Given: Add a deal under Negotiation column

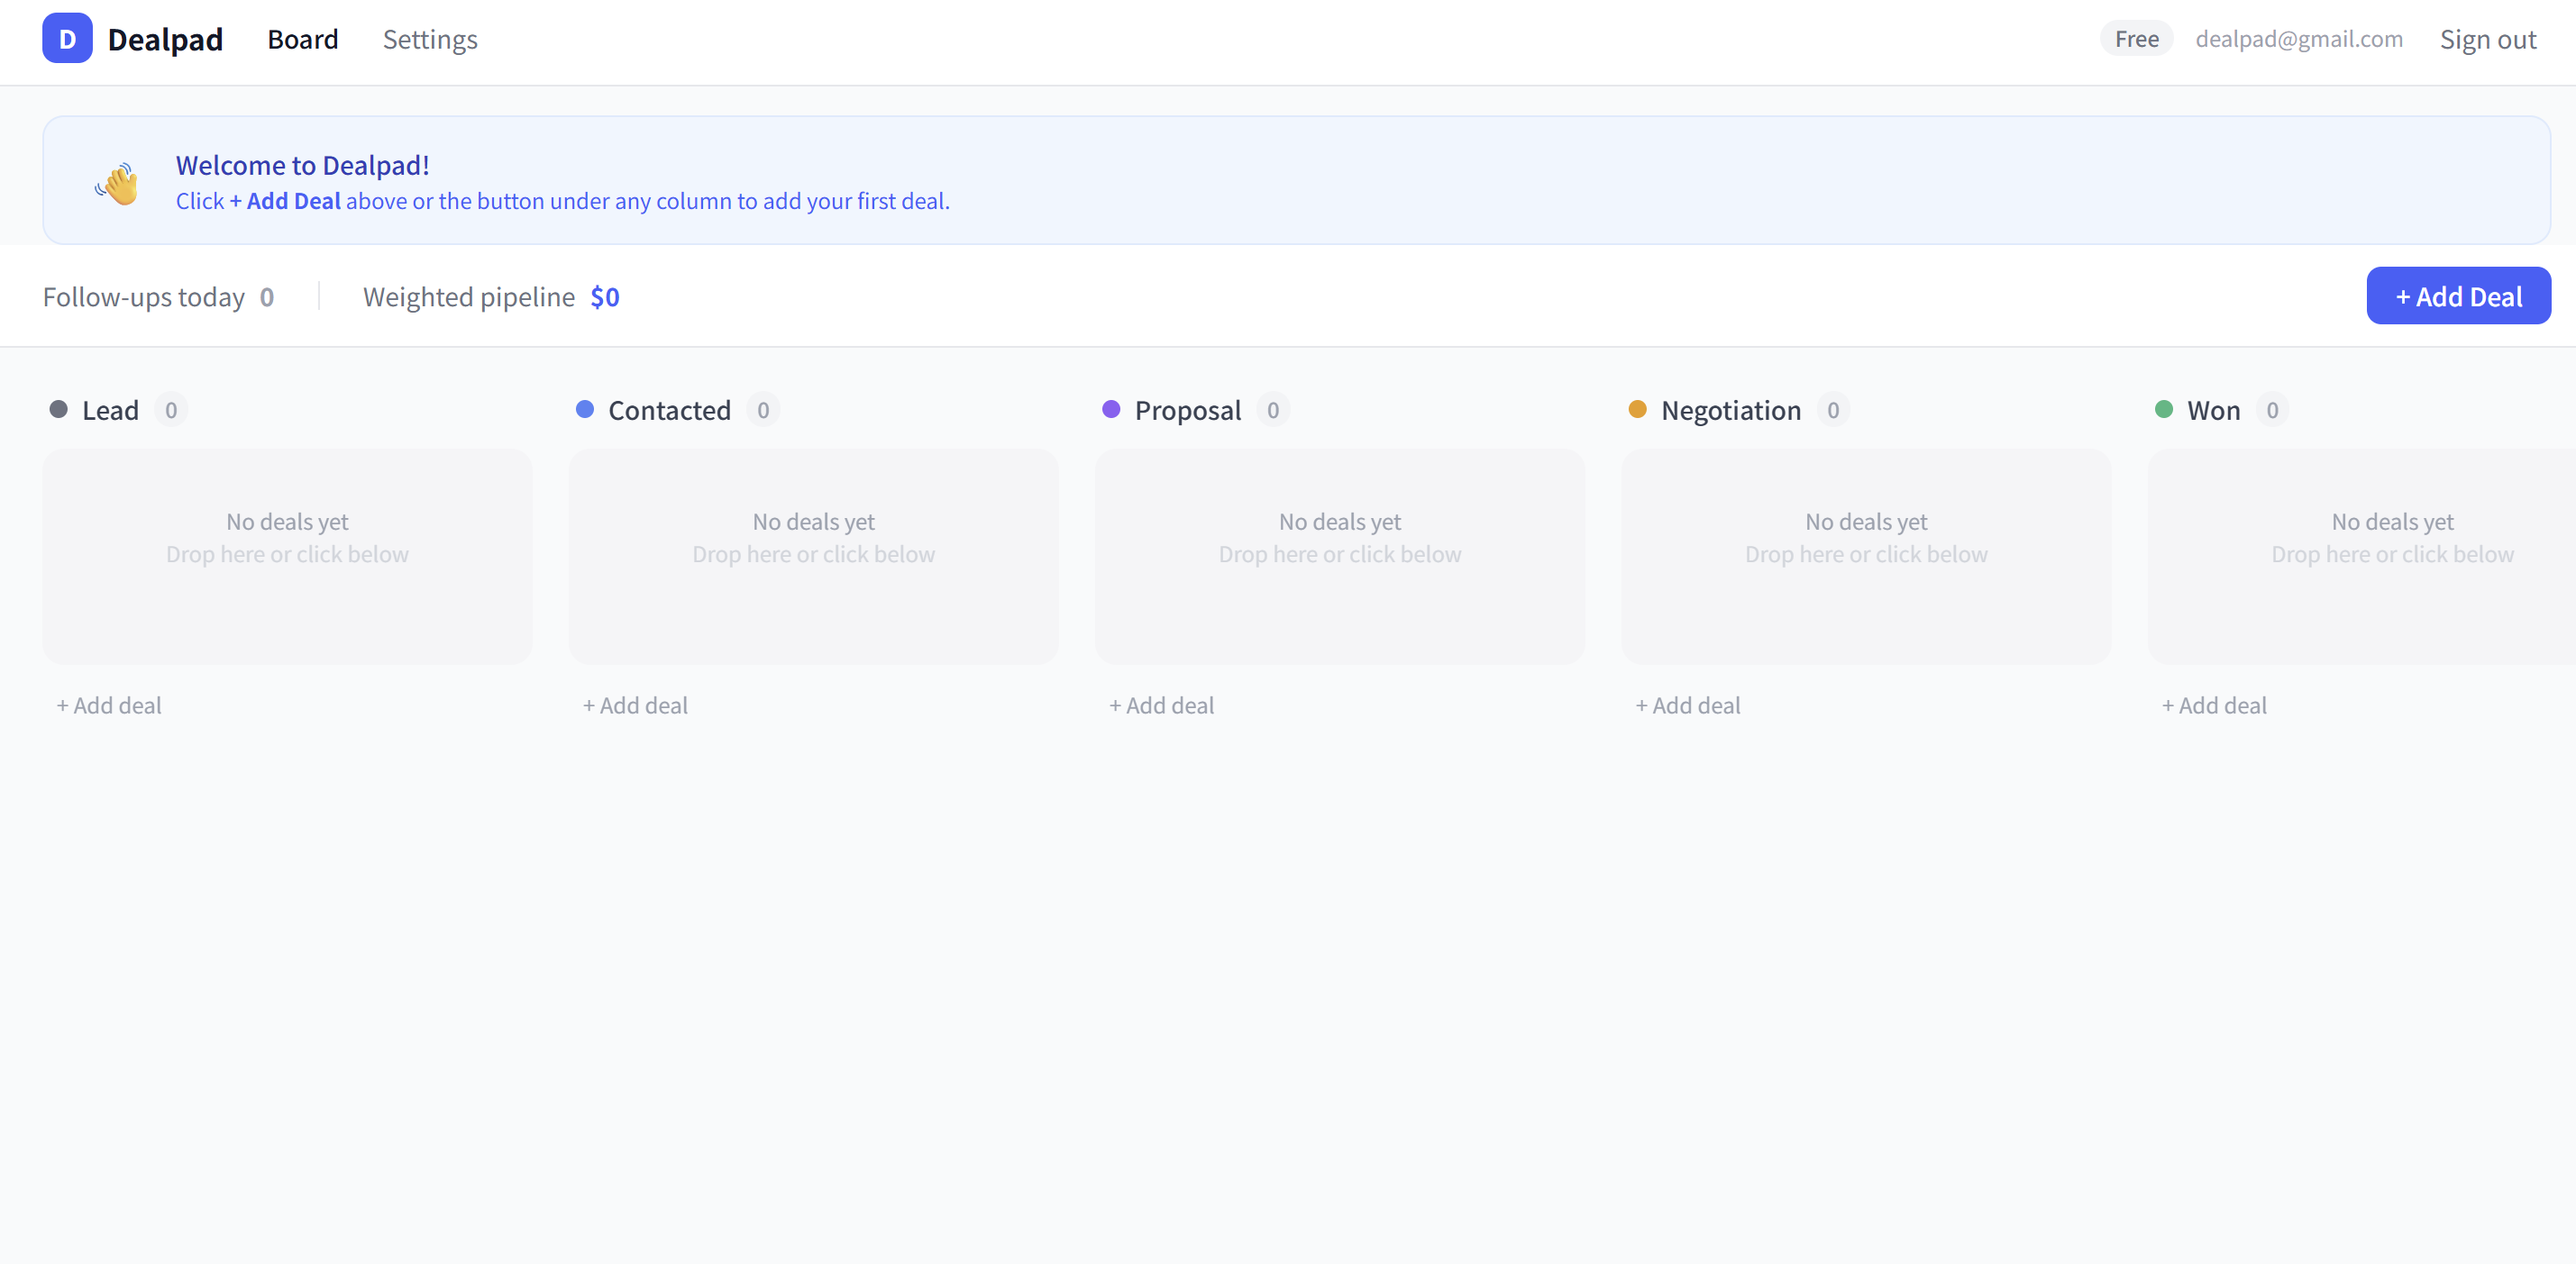Looking at the screenshot, I should tap(1687, 705).
